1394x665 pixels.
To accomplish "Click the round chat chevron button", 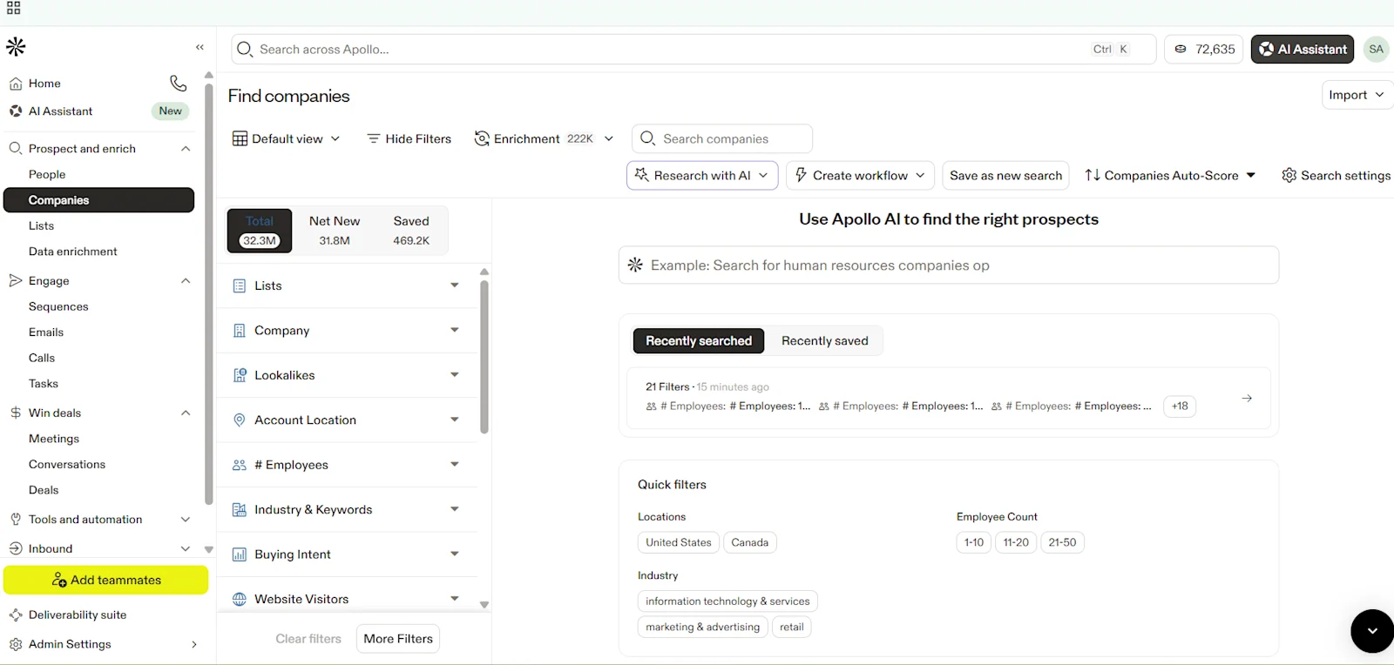I will click(1372, 631).
